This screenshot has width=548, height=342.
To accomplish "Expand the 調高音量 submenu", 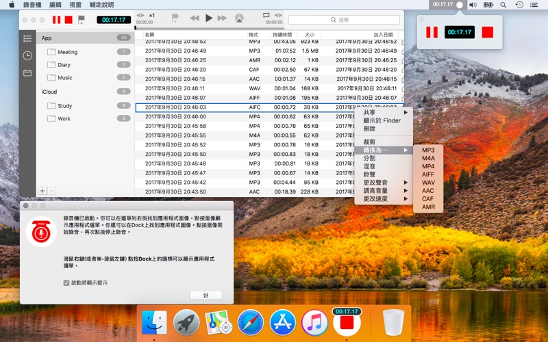I will 384,191.
